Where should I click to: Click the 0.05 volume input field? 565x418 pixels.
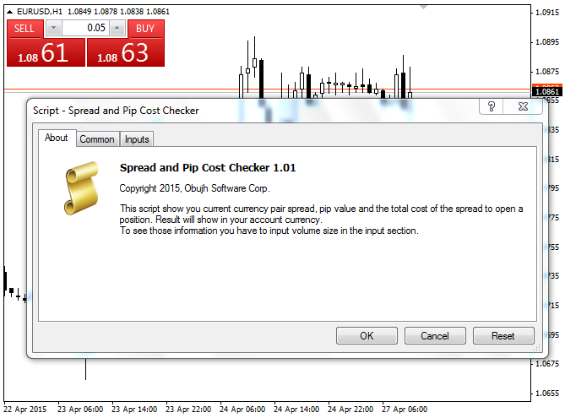(x=85, y=28)
